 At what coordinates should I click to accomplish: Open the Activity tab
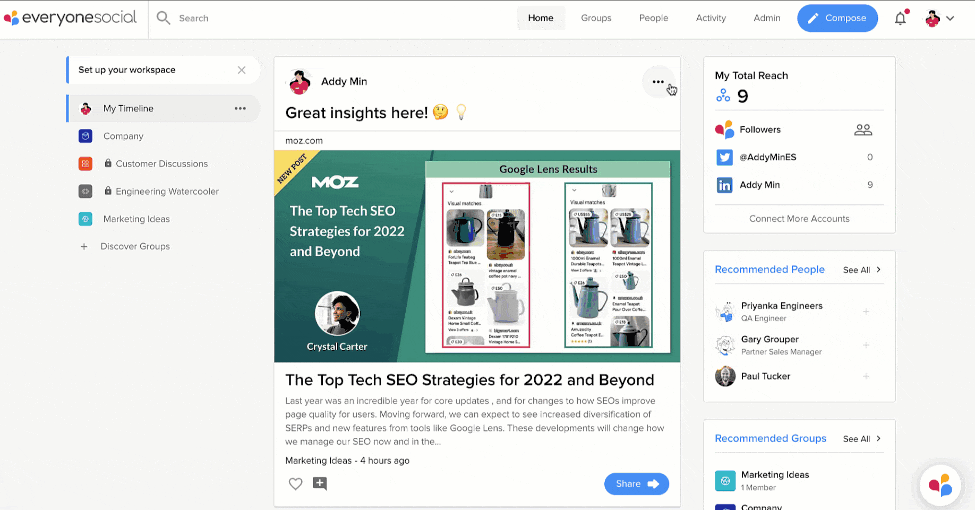(x=711, y=18)
